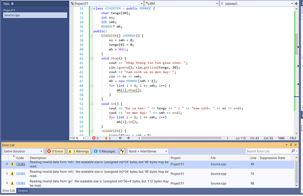Image resolution: width=303 pixels, height=196 pixels.
Task: Open Error List window position menu
Action: click(287, 145)
